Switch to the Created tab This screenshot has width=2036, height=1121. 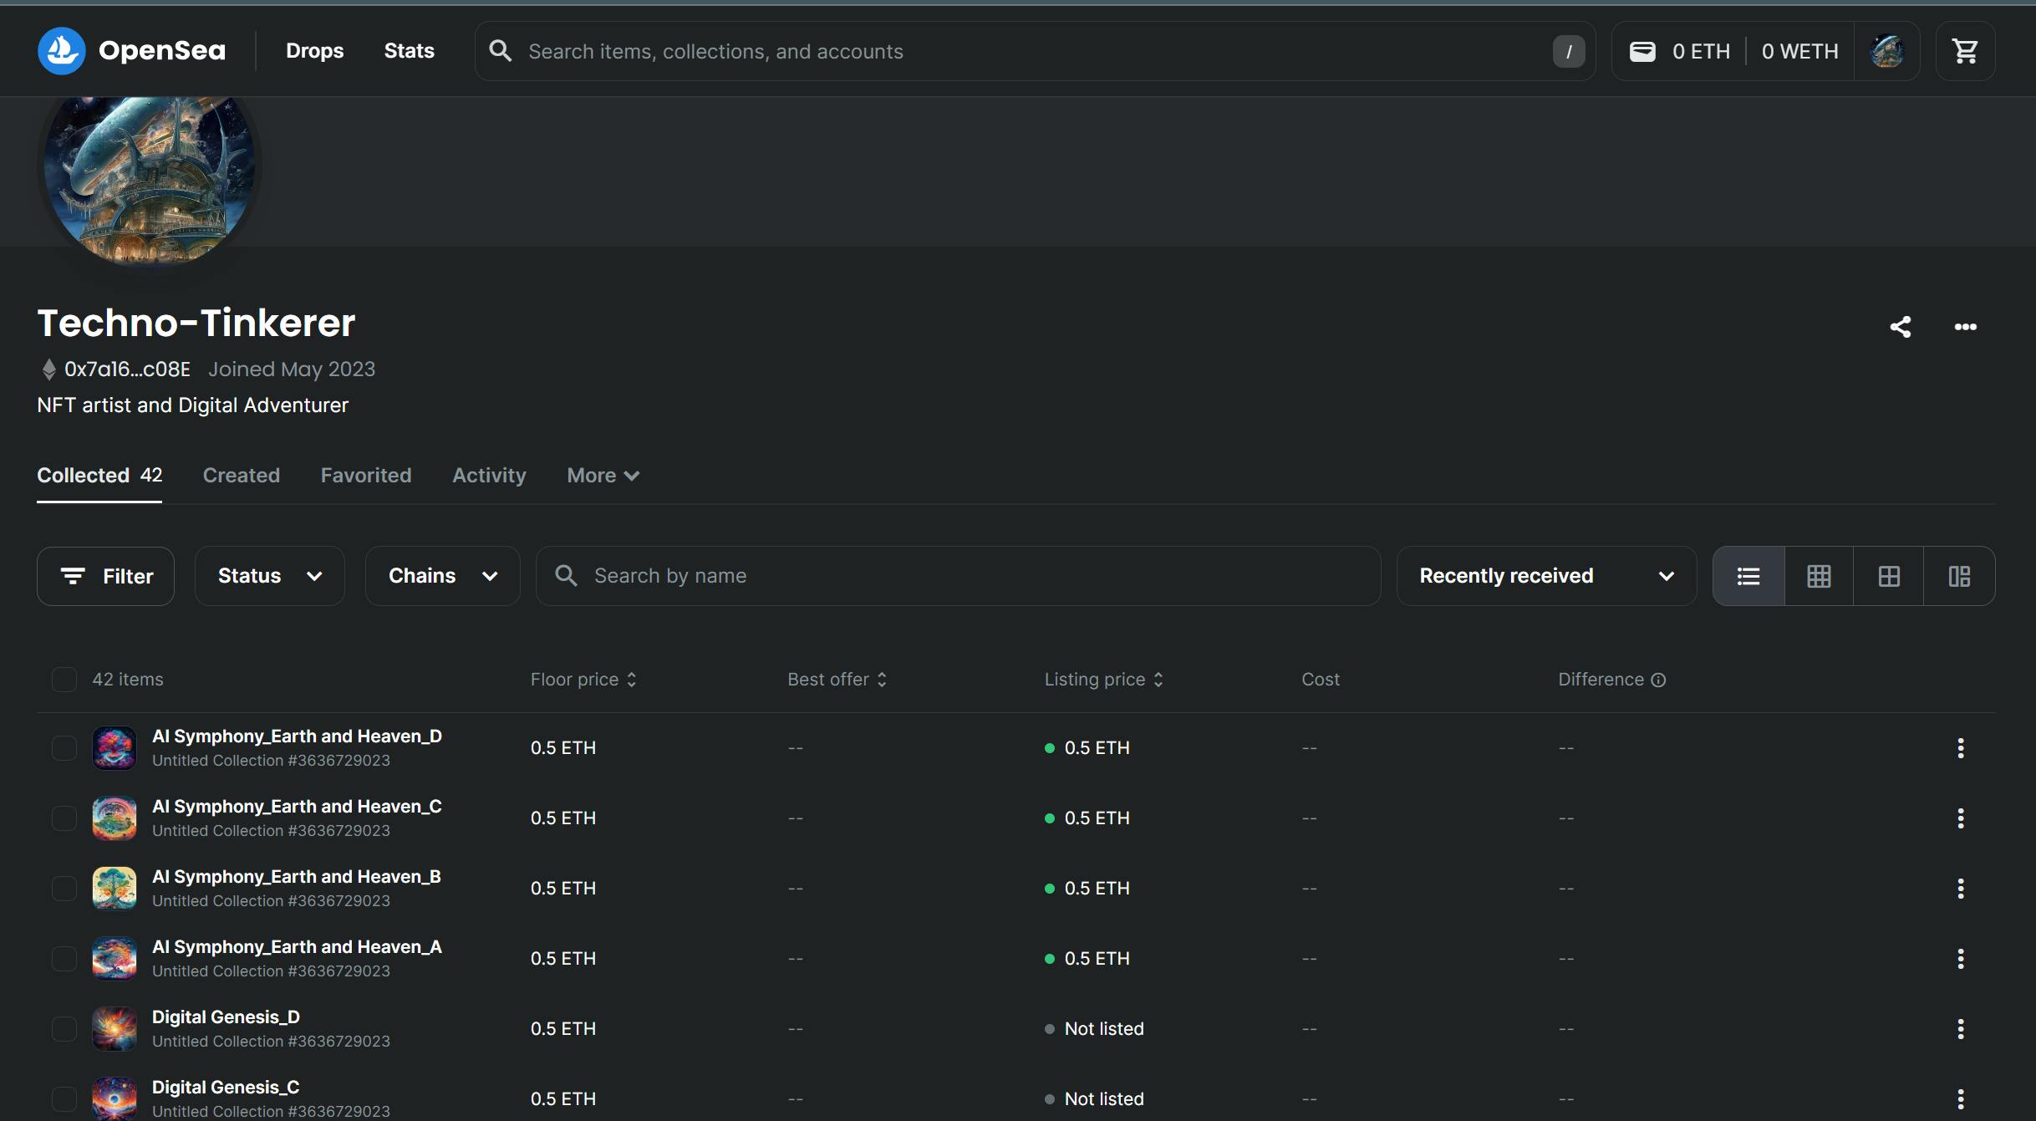[x=242, y=476]
